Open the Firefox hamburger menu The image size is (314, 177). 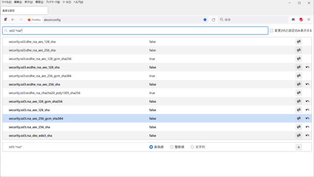click(309, 20)
